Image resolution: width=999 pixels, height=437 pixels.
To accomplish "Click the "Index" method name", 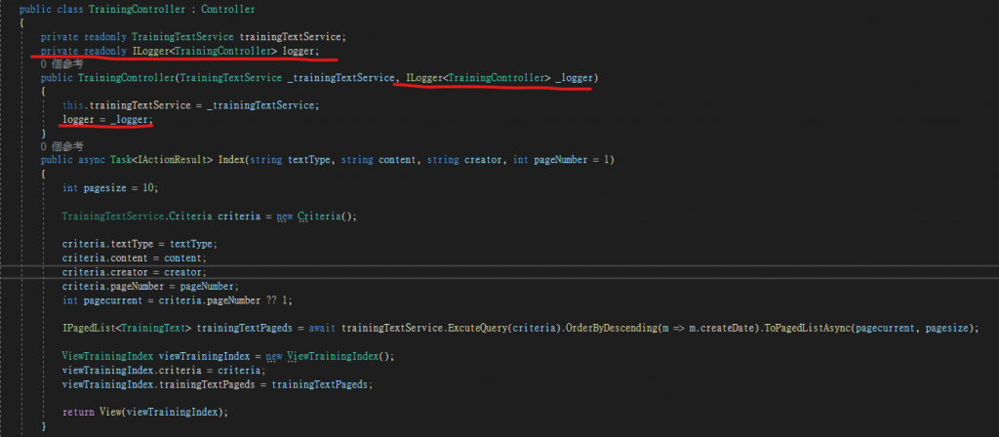I will 231,160.
